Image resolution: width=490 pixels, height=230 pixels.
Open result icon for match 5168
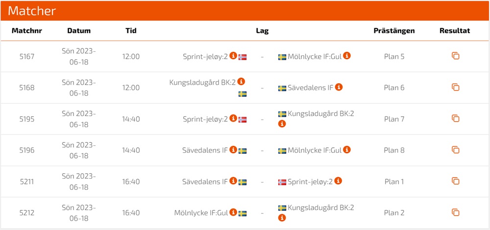[455, 88]
